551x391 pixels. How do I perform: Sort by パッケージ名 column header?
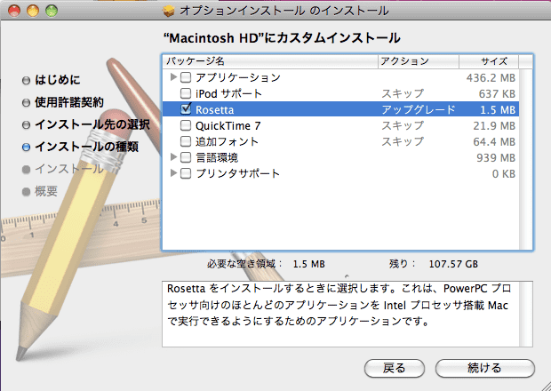click(270, 61)
